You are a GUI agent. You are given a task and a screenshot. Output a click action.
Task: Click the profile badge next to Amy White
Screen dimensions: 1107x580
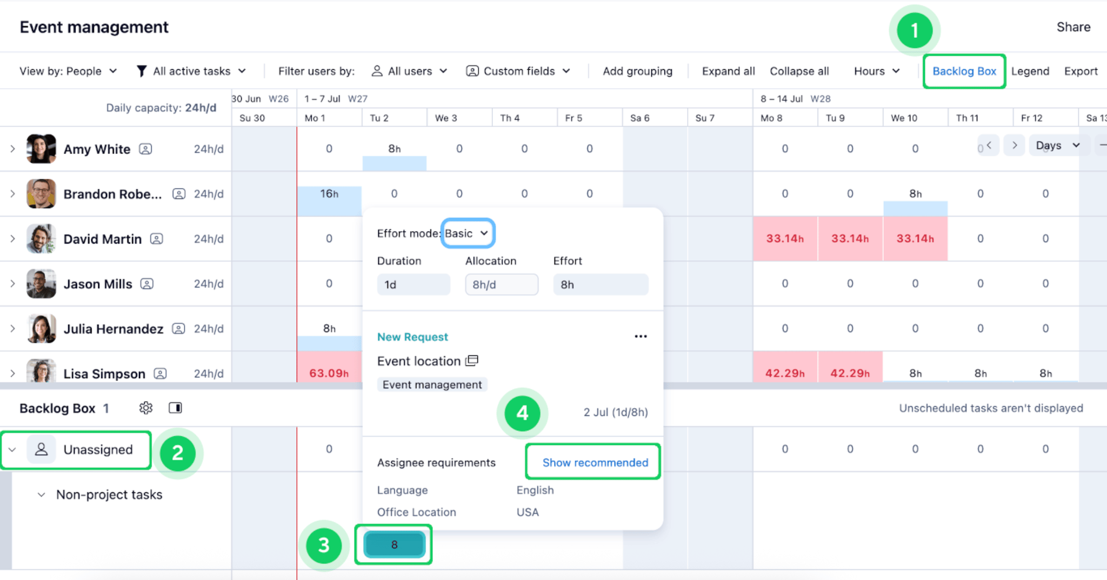(x=145, y=149)
